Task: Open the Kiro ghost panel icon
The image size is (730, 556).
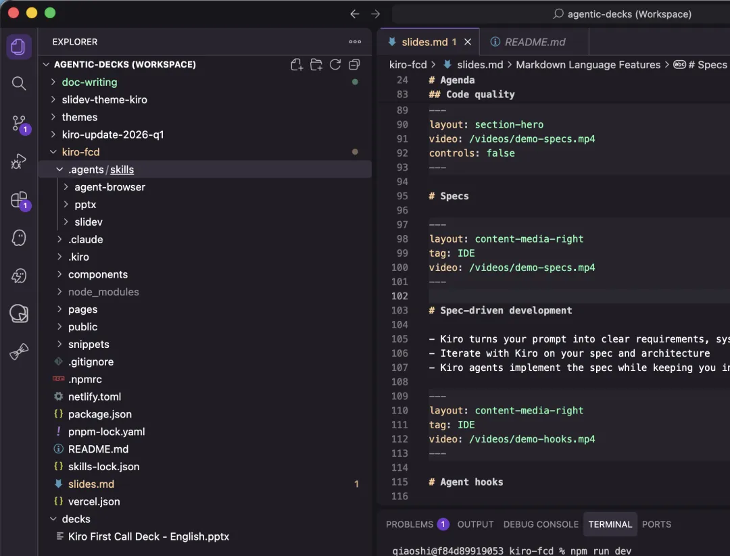Action: (x=19, y=238)
